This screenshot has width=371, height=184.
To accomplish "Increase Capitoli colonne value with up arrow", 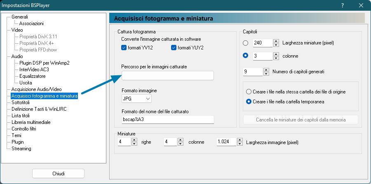I will click(276, 54).
